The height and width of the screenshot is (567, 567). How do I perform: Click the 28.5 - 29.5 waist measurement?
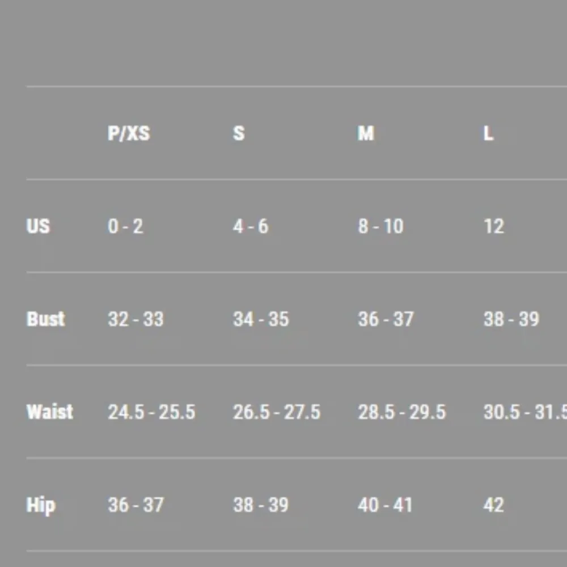click(x=401, y=412)
